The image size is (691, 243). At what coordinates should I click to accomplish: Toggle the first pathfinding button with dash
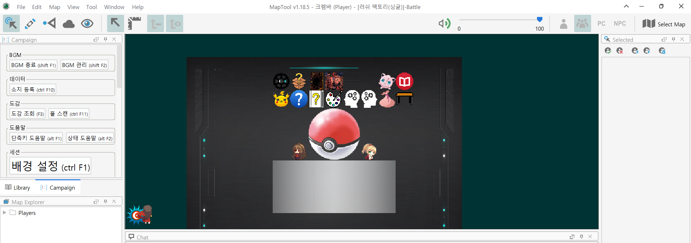click(155, 23)
